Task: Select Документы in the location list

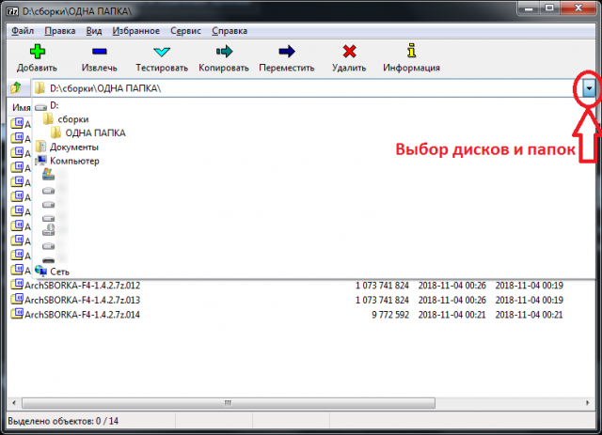Action: coord(73,148)
